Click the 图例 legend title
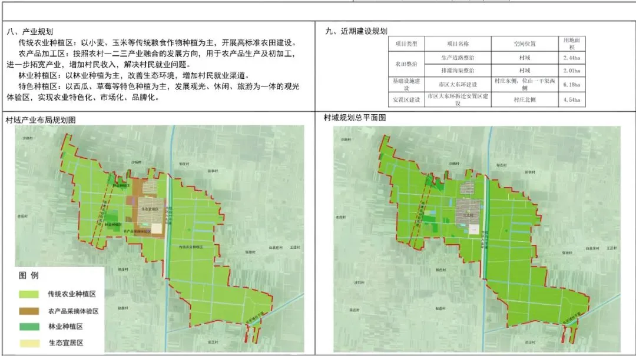This screenshot has height=356, width=636. click(29, 275)
